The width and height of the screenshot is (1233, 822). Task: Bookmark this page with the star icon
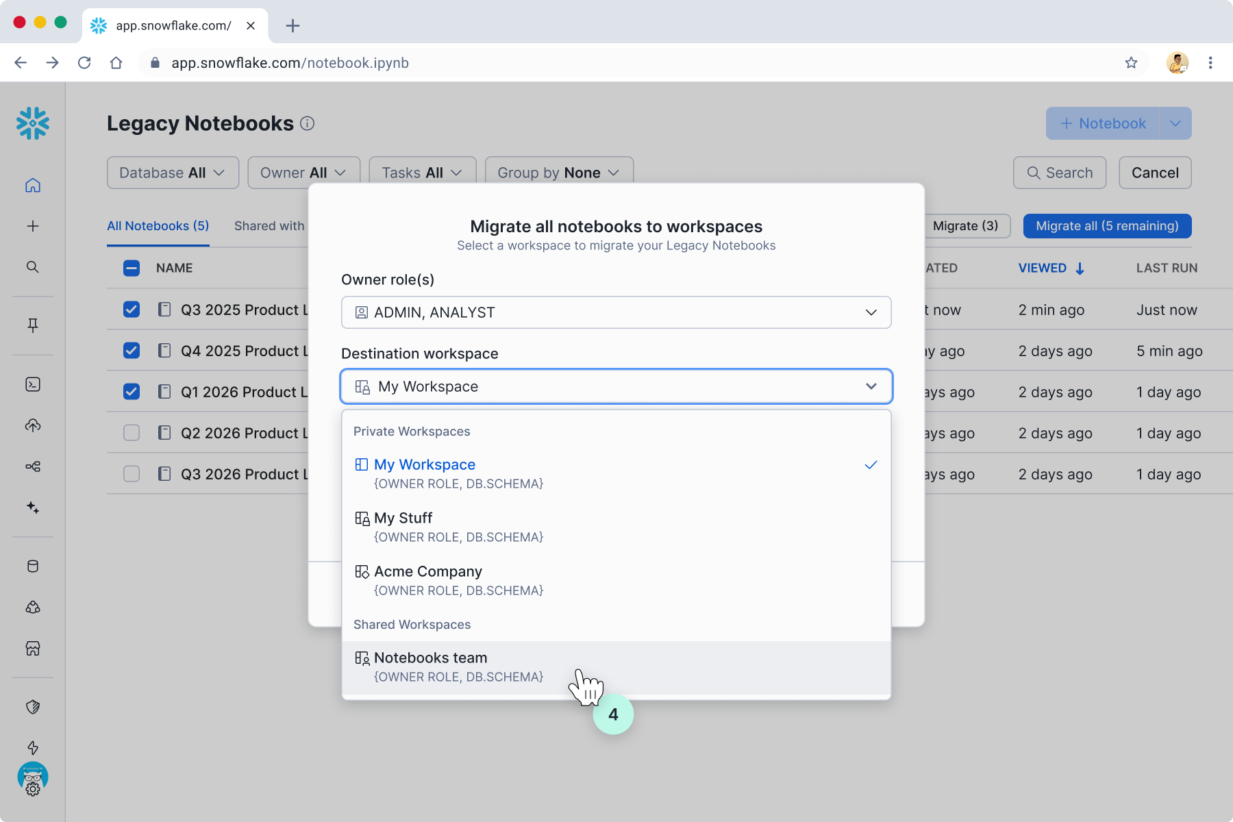[x=1131, y=63]
